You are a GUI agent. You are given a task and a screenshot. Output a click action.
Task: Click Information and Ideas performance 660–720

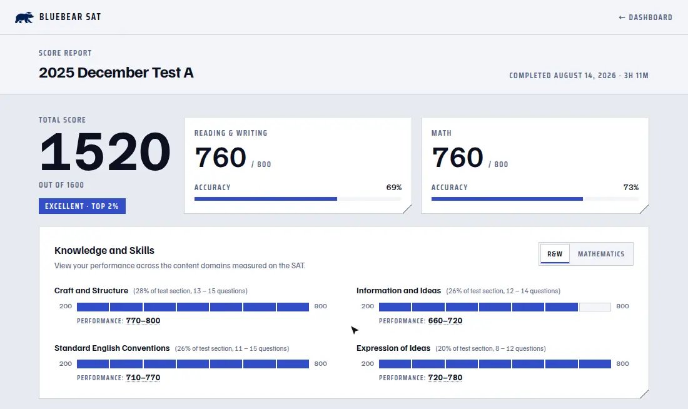[x=445, y=321]
